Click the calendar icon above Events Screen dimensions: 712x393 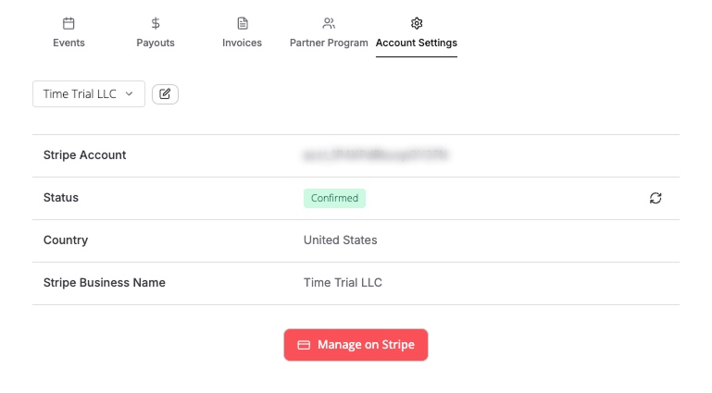(x=69, y=23)
